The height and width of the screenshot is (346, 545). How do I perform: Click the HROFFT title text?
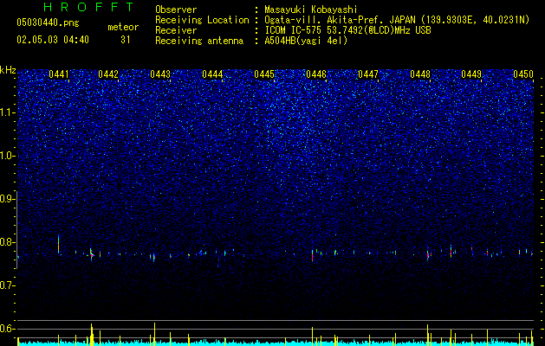[x=88, y=7]
